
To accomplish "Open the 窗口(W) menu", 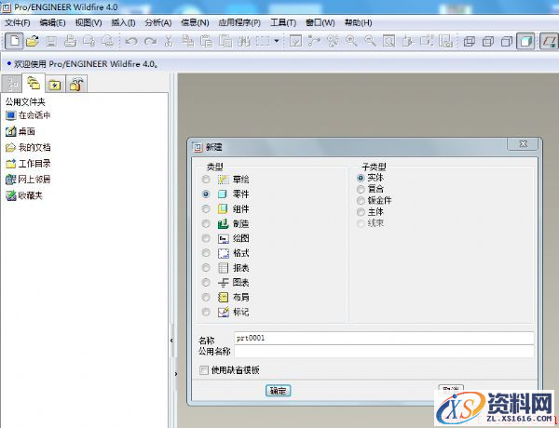I will tap(320, 22).
